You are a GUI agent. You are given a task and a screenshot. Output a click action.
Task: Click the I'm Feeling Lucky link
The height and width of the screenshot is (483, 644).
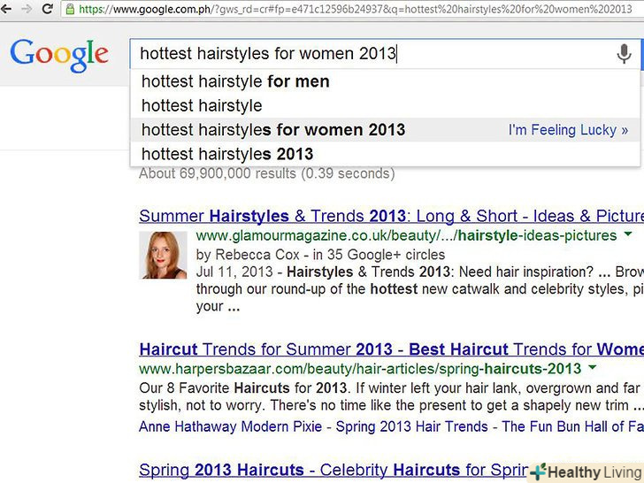568,130
